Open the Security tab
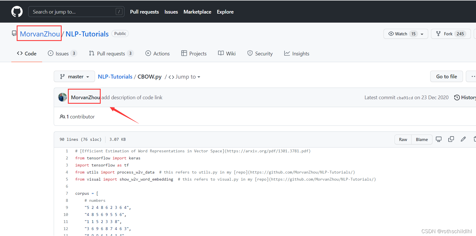 tap(260, 53)
